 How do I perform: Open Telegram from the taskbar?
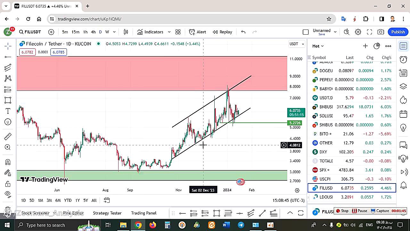tap(241, 225)
